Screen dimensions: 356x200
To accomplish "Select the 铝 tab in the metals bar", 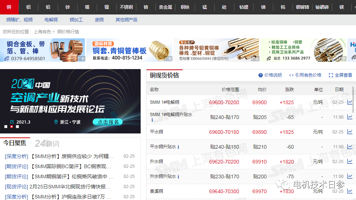I will click(x=28, y=7).
